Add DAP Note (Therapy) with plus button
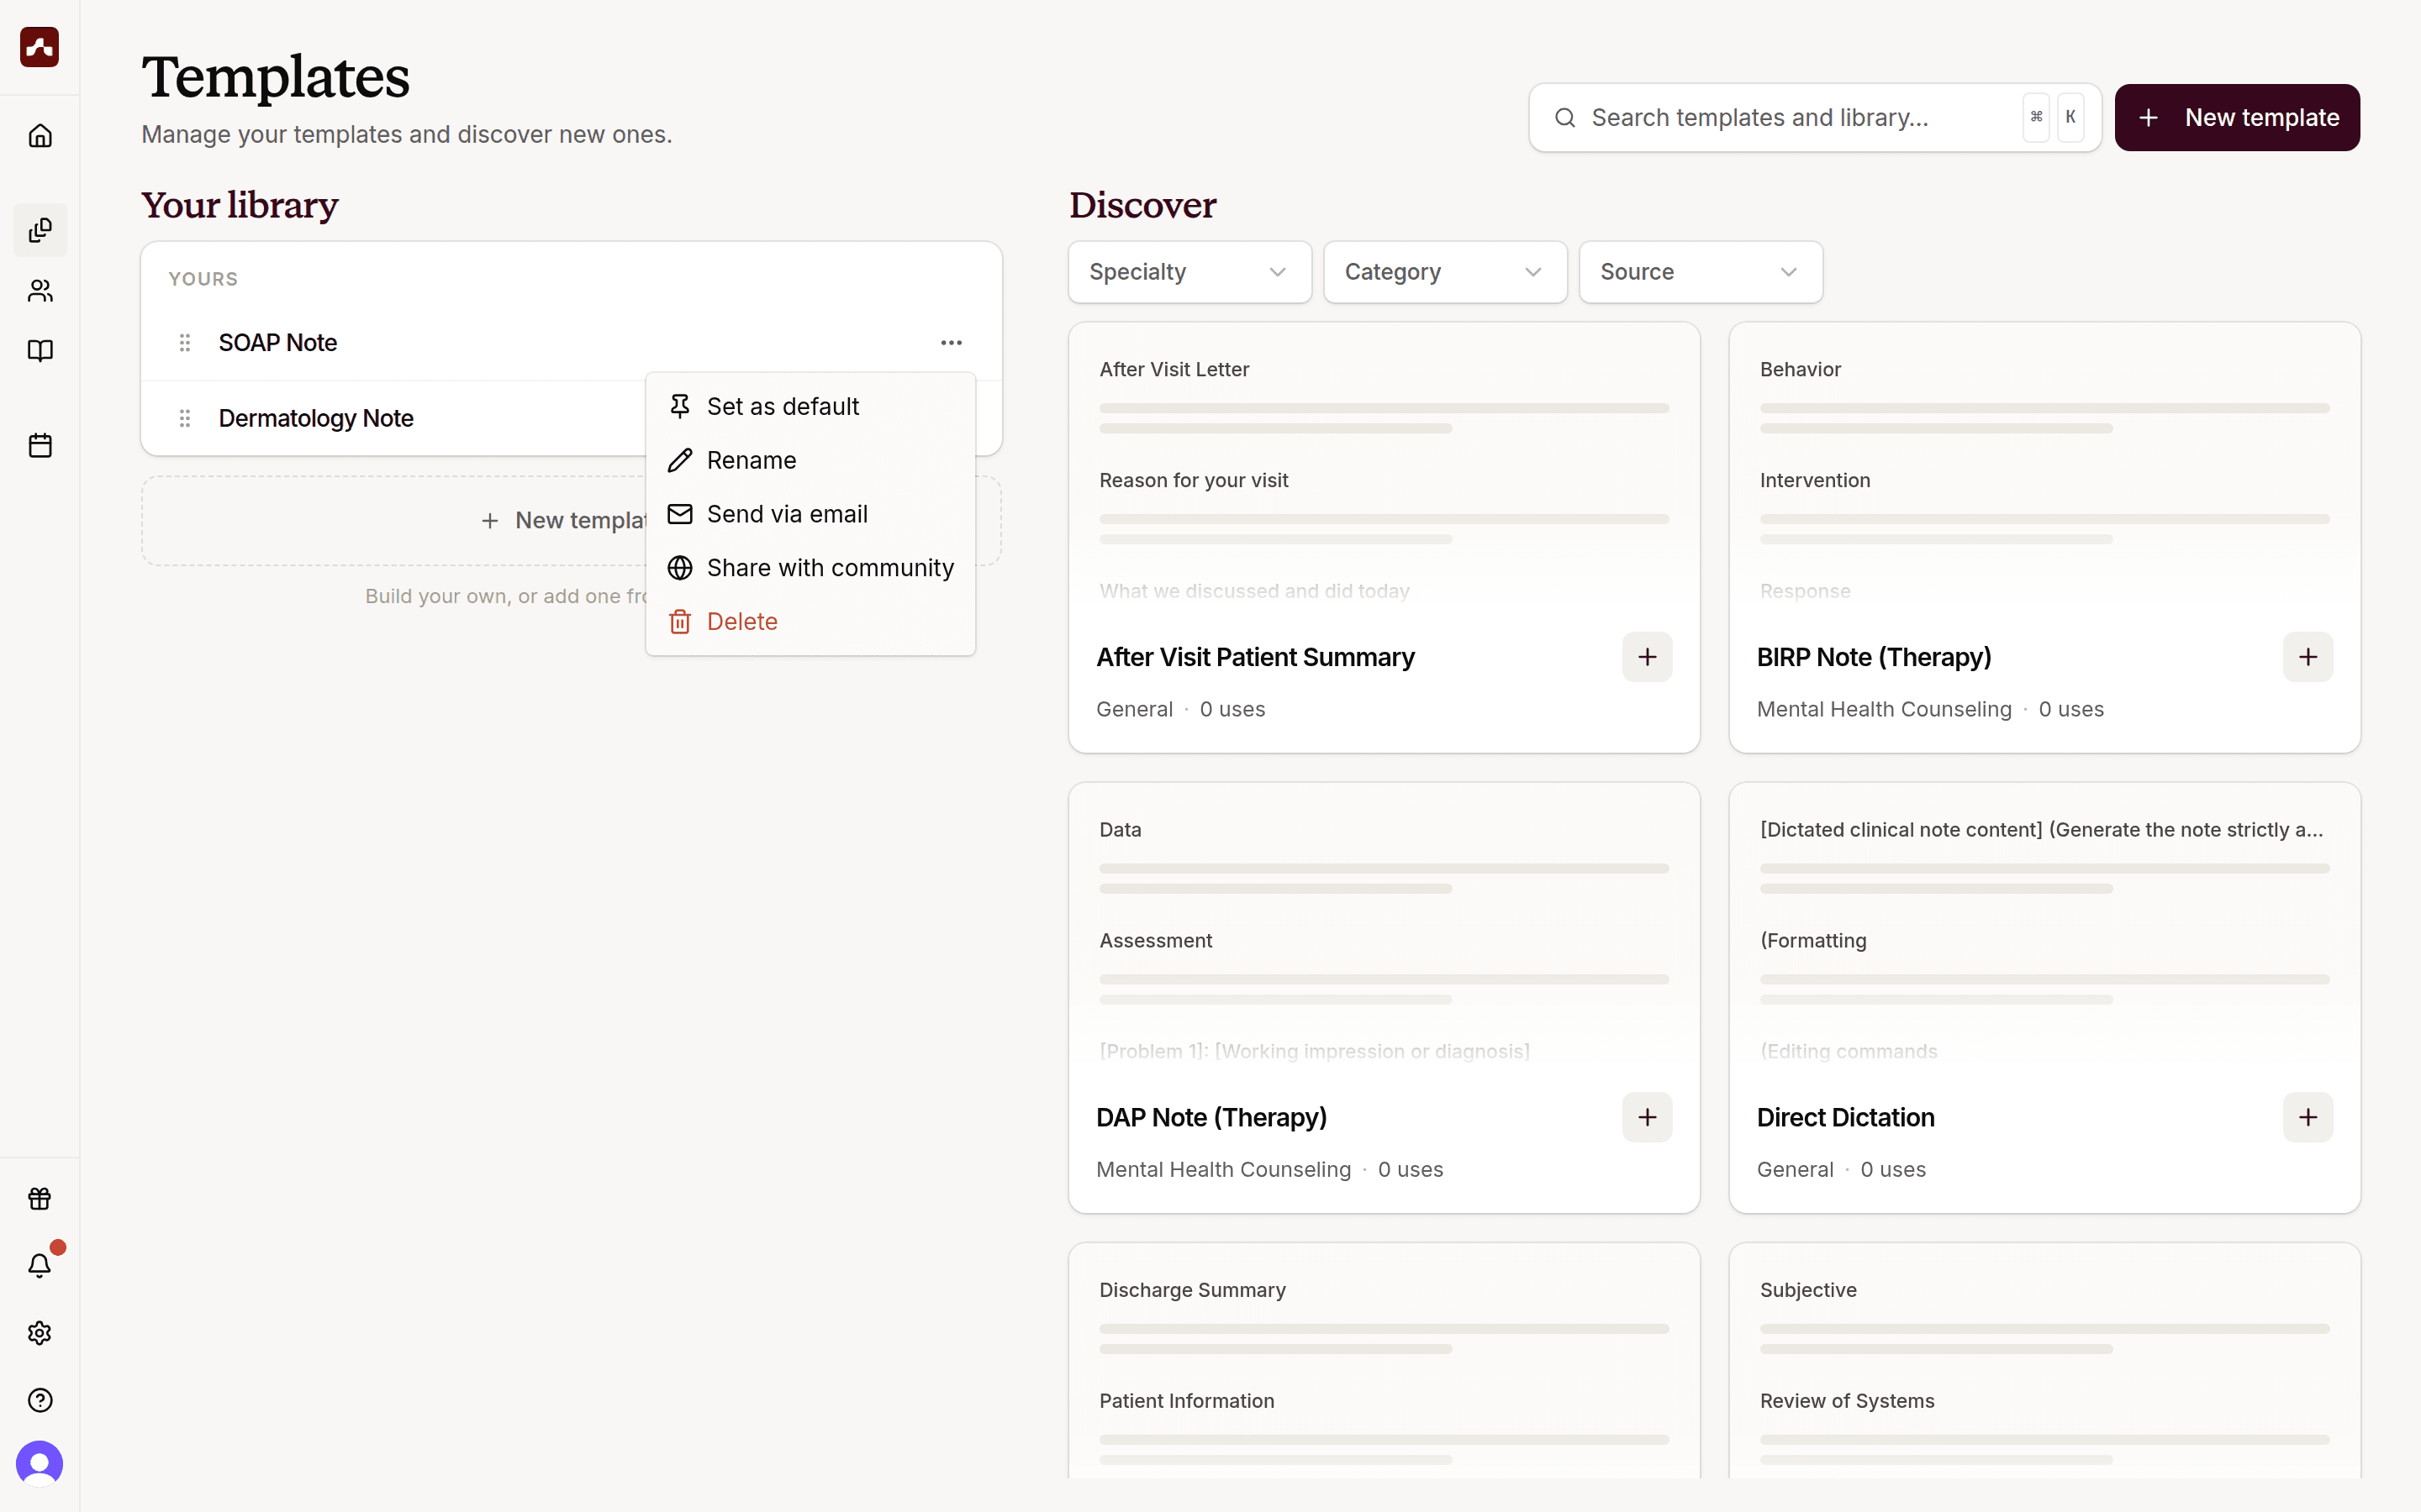 pyautogui.click(x=1648, y=1117)
